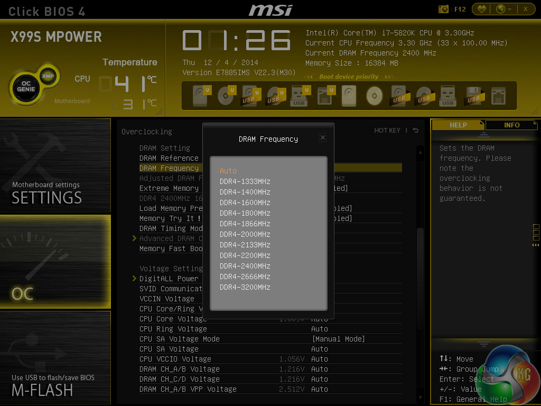The image size is (541, 406).
Task: Choose DDR4-1400MHz option
Action: 245,192
